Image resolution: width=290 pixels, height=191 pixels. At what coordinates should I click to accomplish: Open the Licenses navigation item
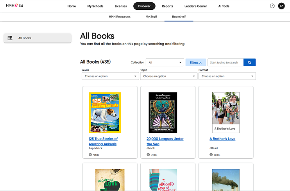(121, 6)
